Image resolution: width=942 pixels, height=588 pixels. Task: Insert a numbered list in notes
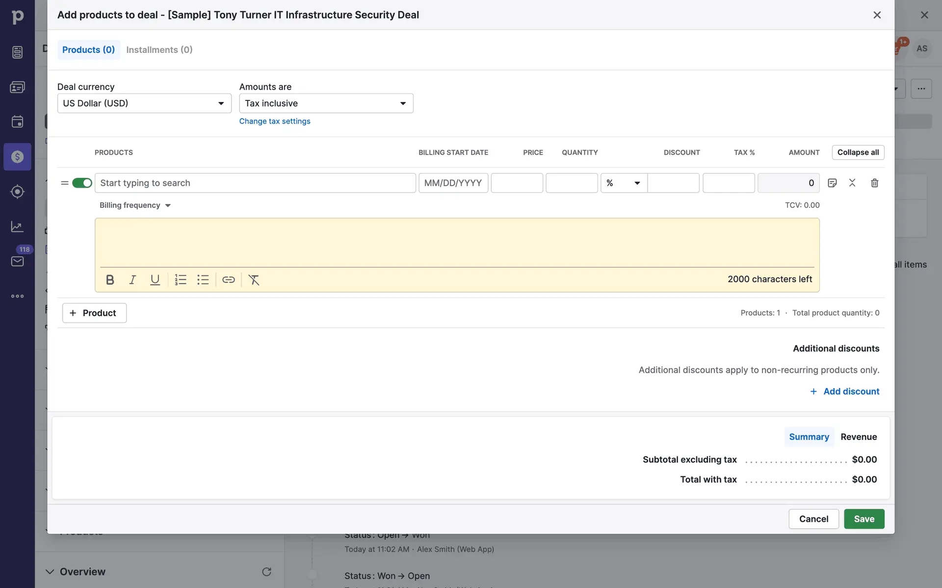(181, 280)
